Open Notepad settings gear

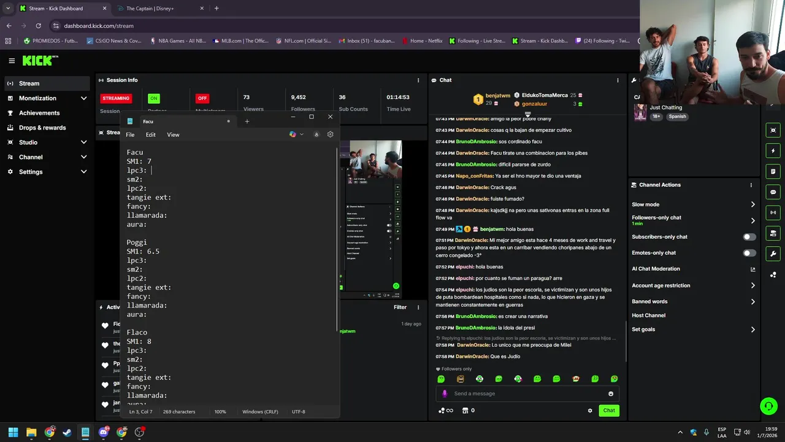click(330, 134)
